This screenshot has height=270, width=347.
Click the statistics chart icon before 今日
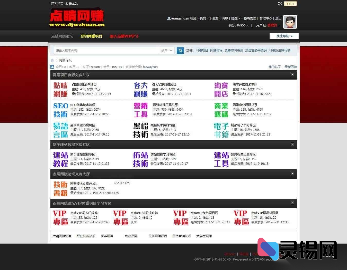52,67
